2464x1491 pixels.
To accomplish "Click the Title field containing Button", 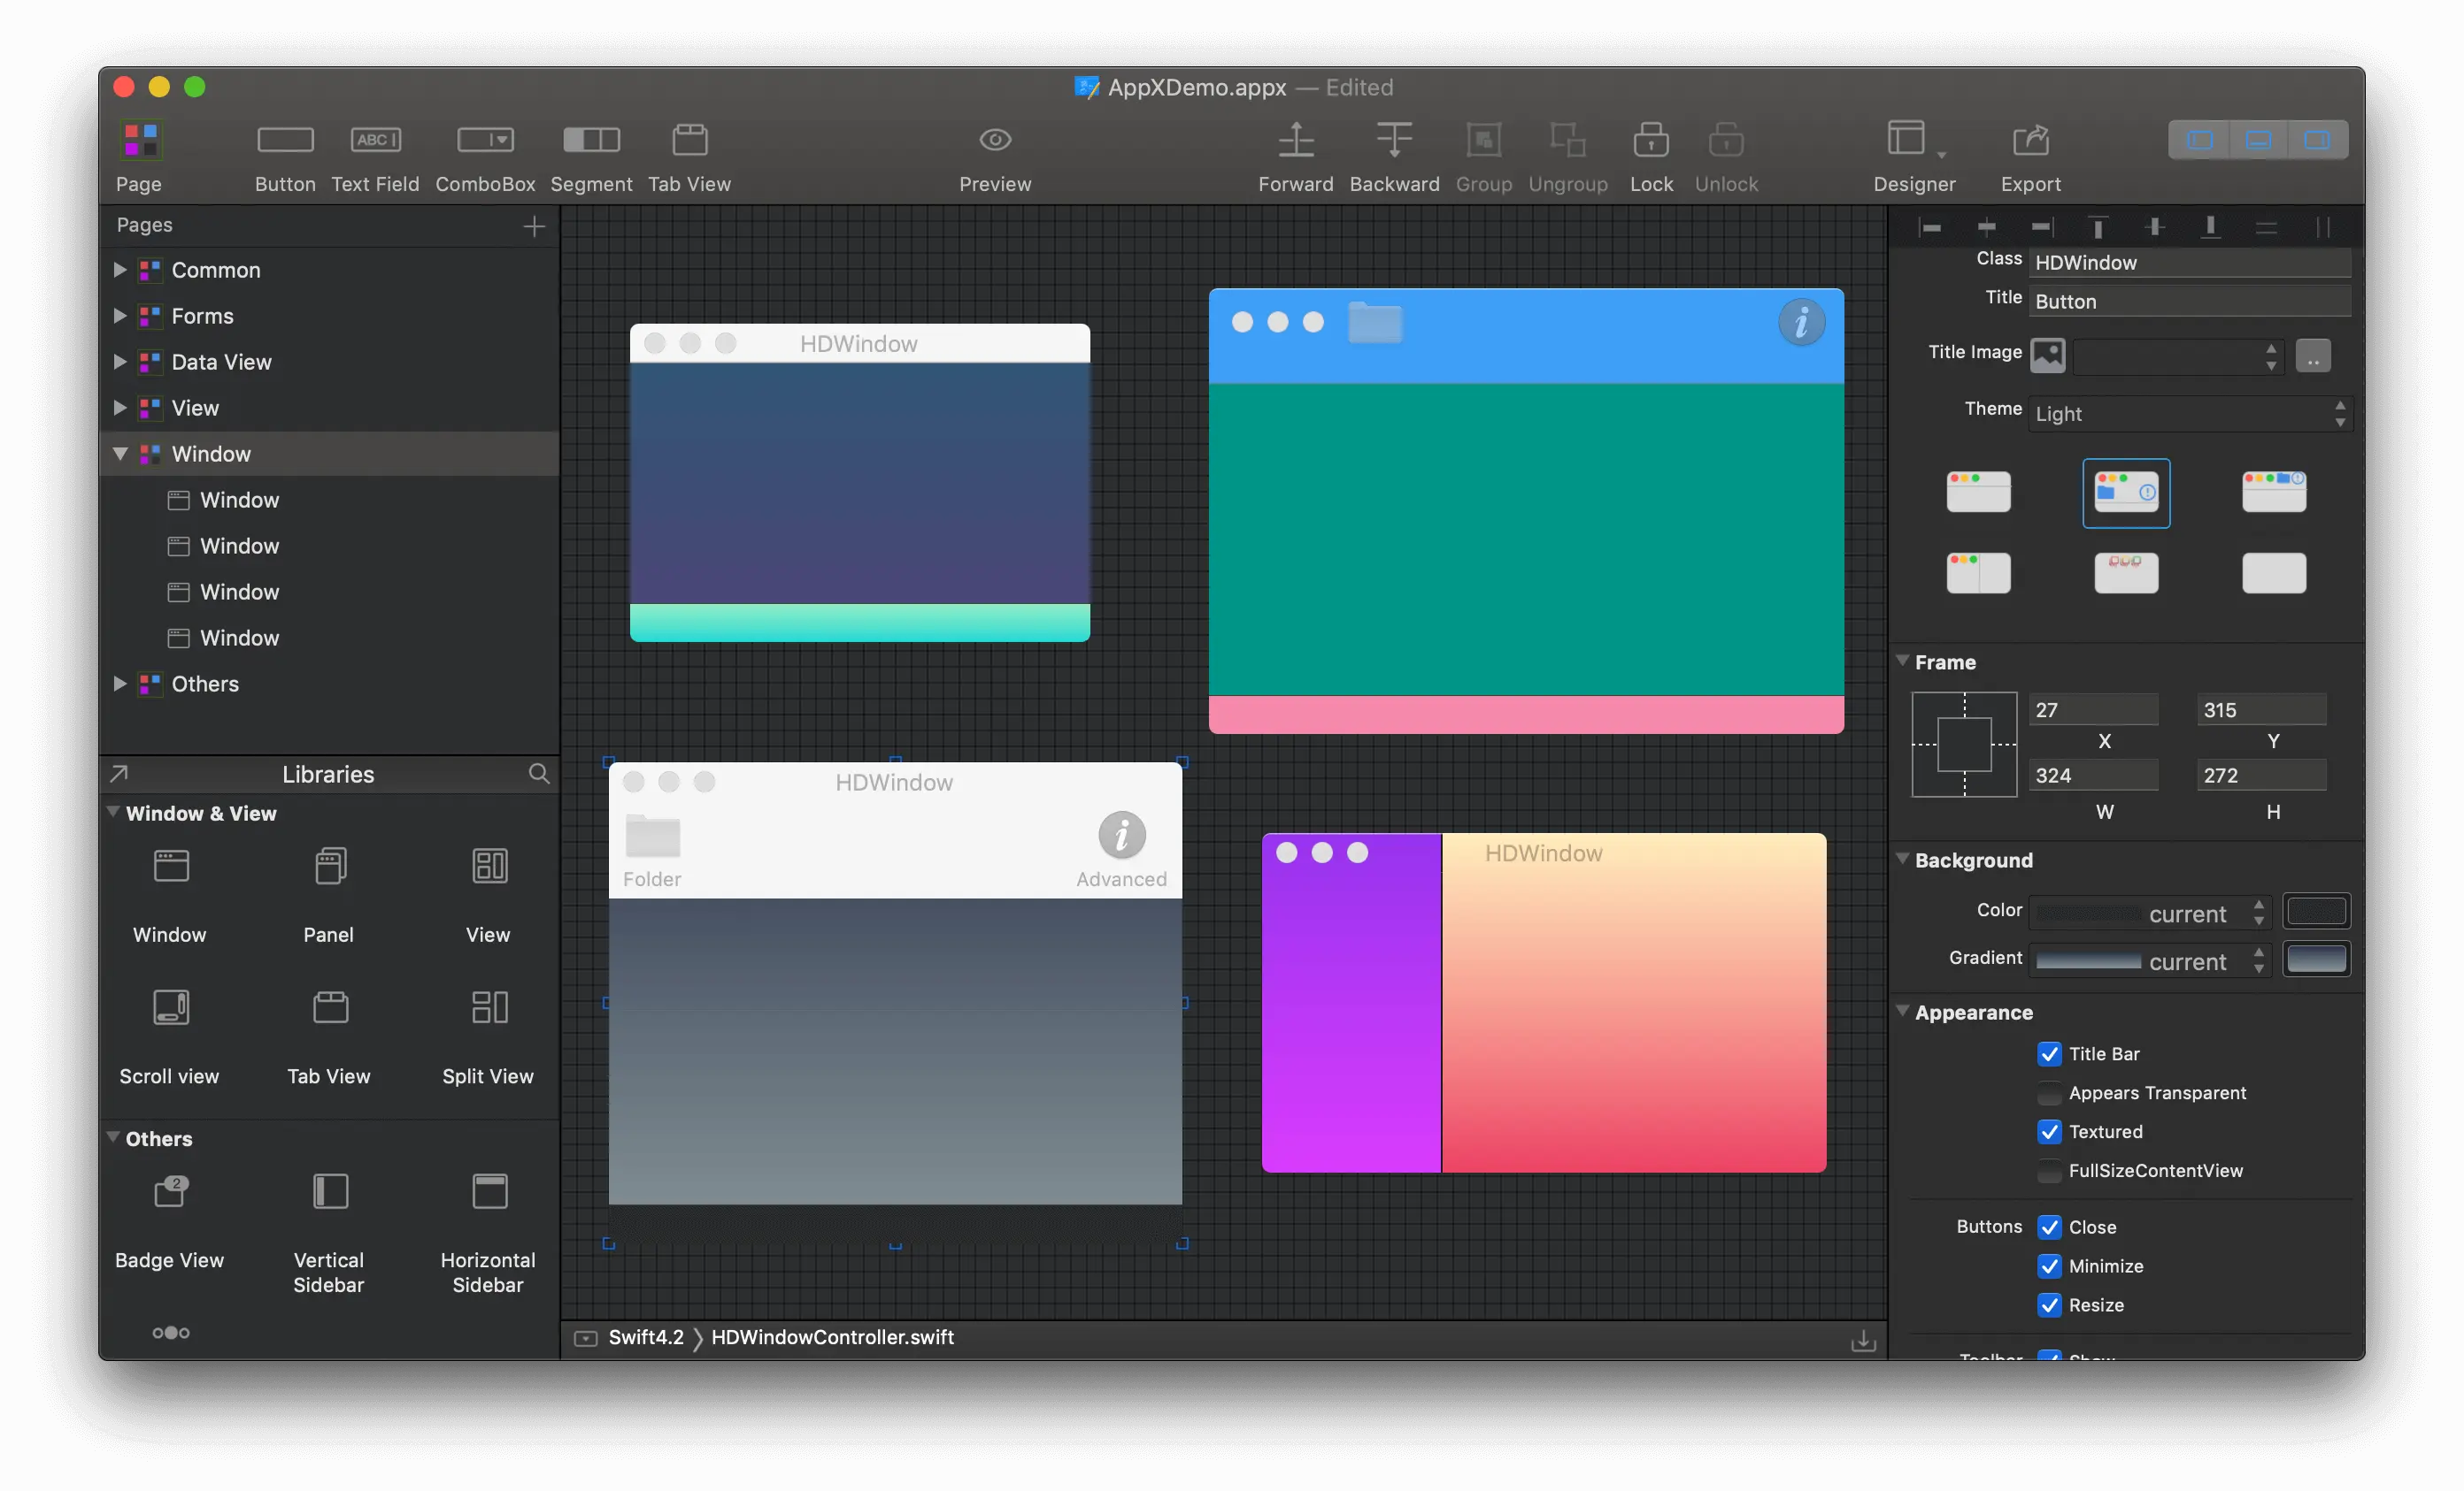I will (x=2188, y=302).
